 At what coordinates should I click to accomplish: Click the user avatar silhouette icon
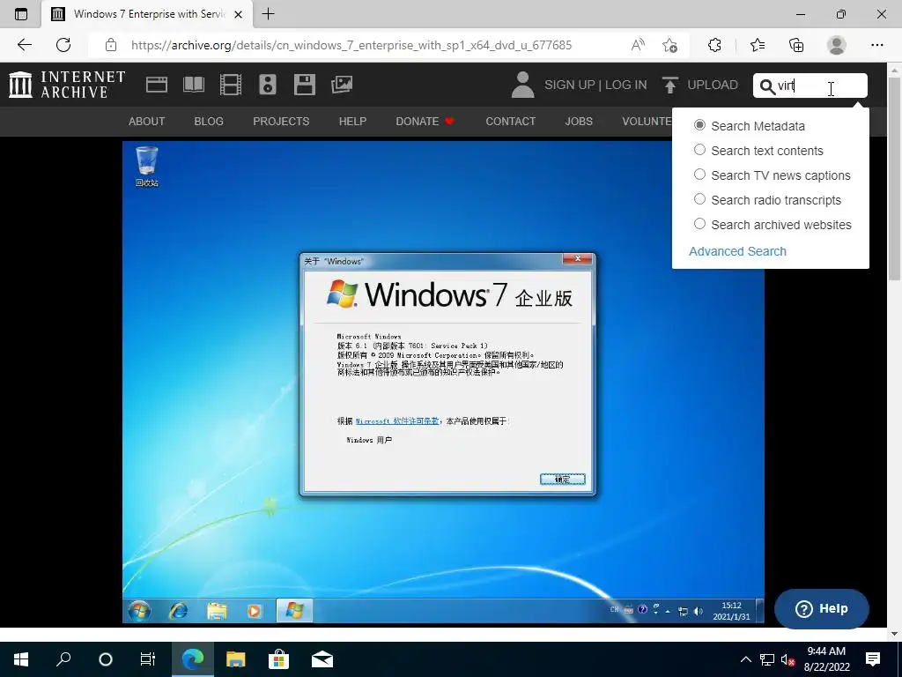click(x=522, y=85)
